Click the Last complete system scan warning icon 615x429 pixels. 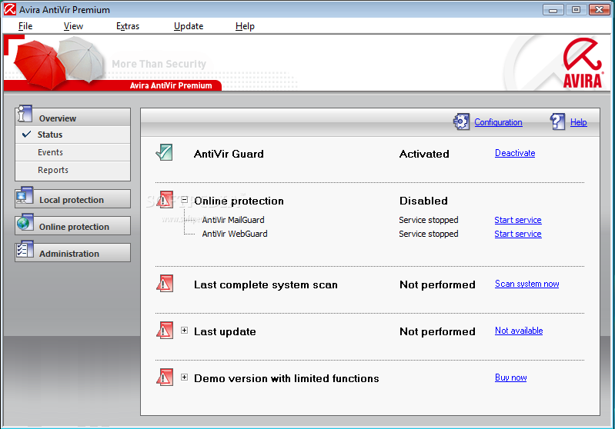tap(165, 283)
